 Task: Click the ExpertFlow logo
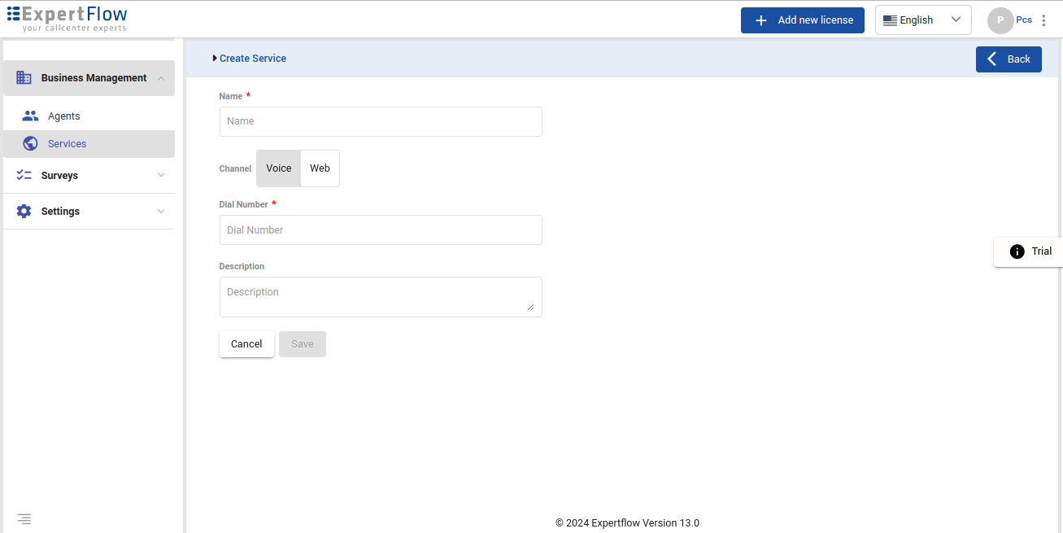pyautogui.click(x=68, y=19)
